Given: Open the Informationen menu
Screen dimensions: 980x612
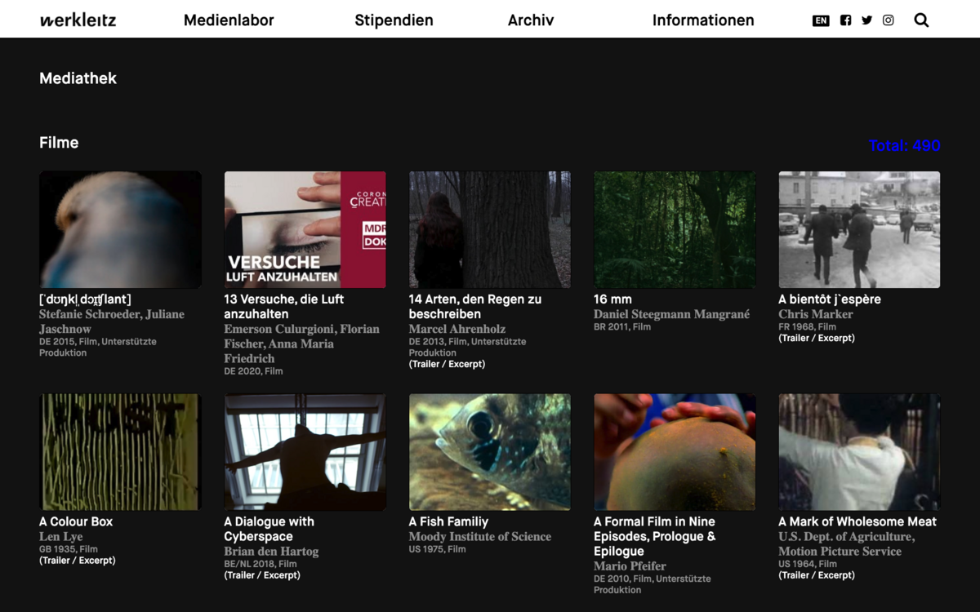Looking at the screenshot, I should [703, 20].
